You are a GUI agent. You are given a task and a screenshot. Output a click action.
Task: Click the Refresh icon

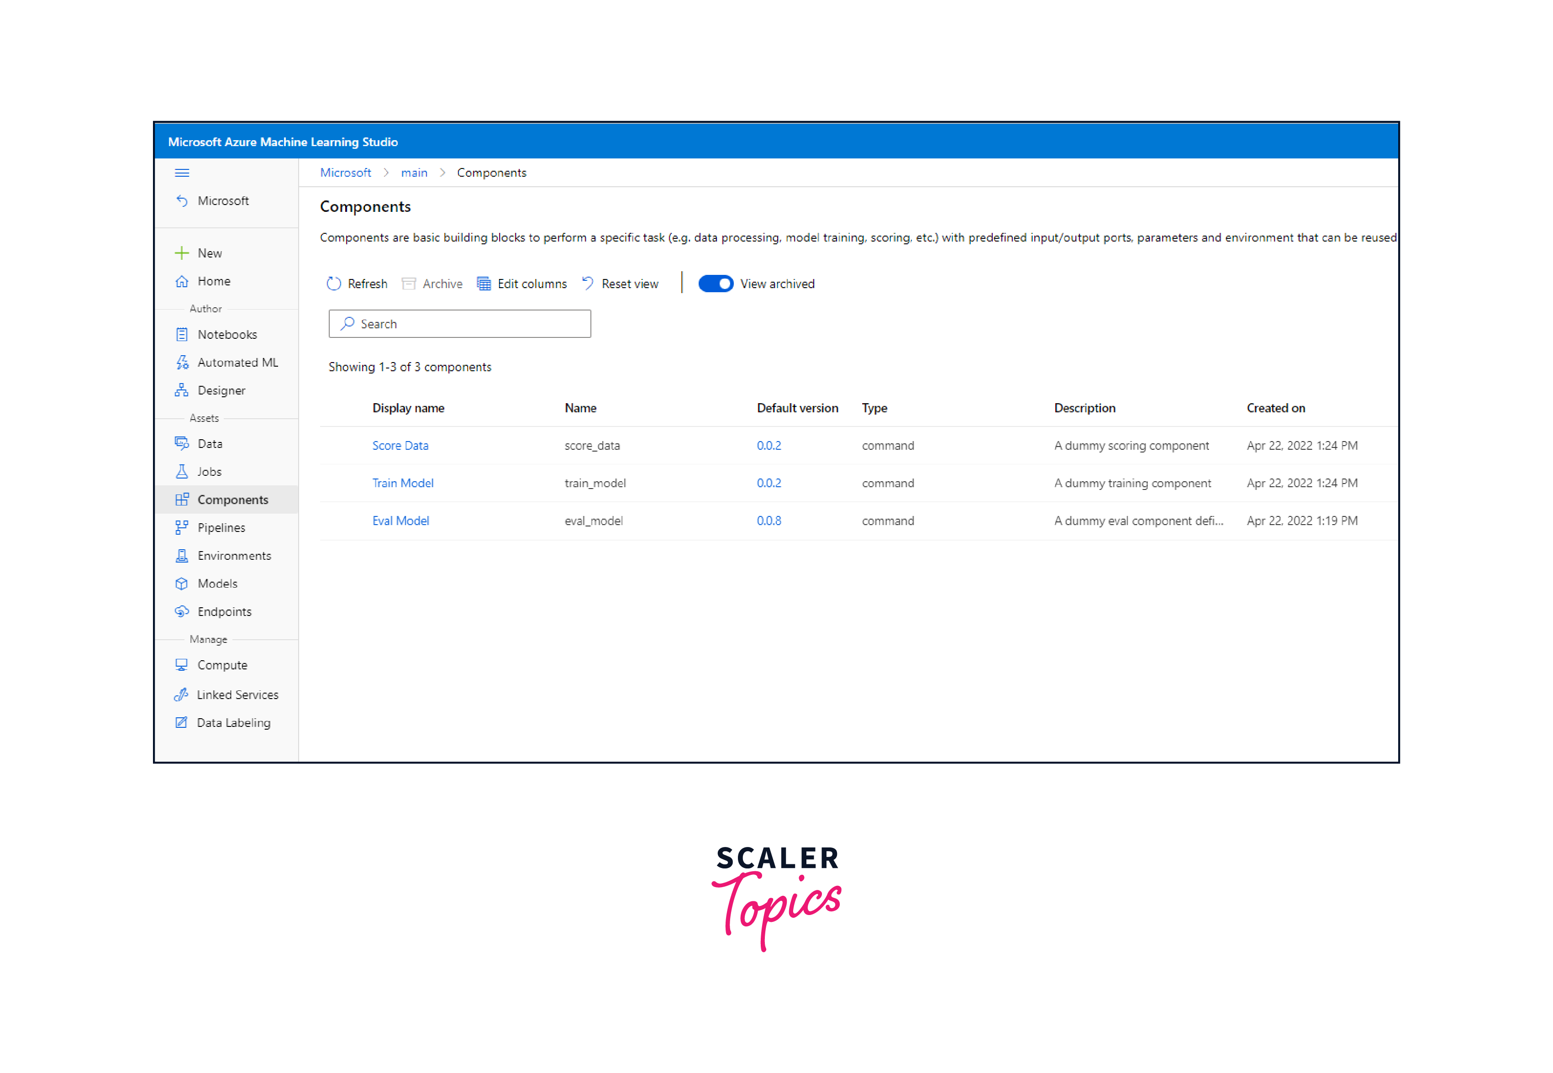point(333,284)
